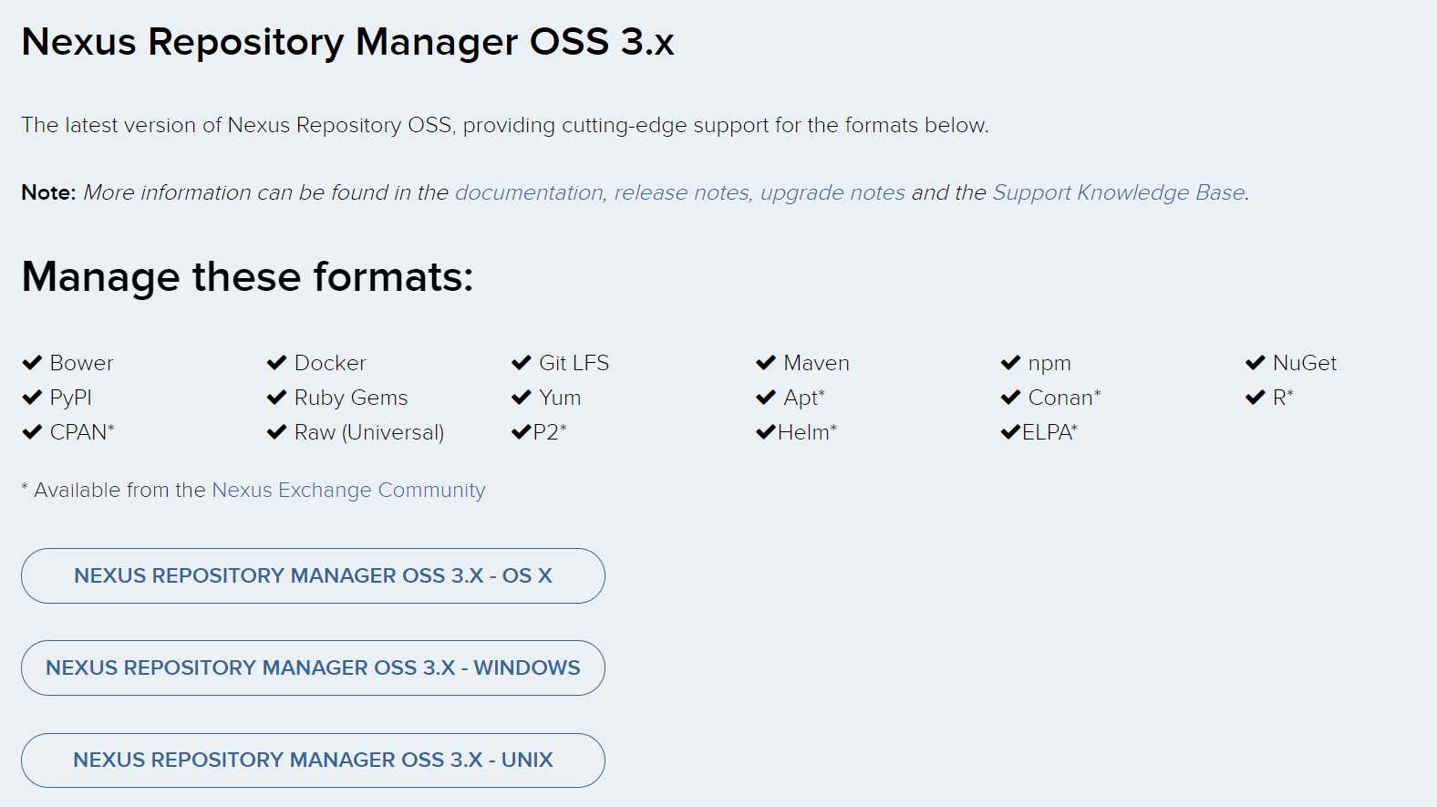Open the documentation link
Screen dimensions: 1437x807
529,192
